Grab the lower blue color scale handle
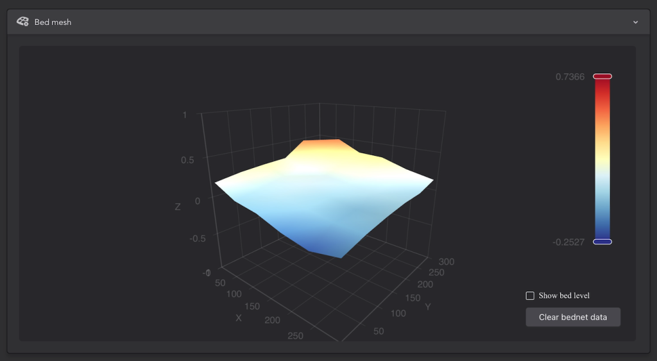The image size is (657, 361). tap(602, 242)
